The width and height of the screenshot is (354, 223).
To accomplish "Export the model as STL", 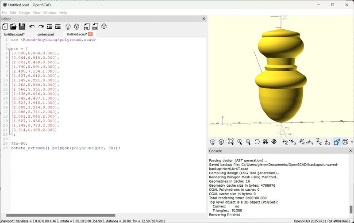I will (86, 27).
